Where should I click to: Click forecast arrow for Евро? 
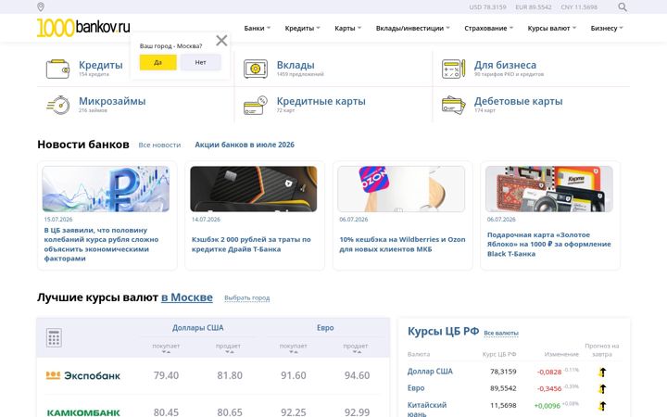(x=602, y=388)
